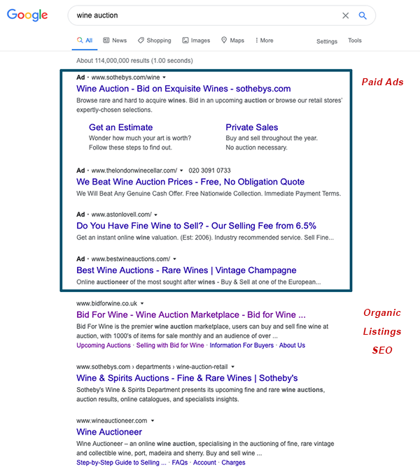The image size is (420, 471).
Task: Expand dropdown arrow beside www.astonlovell.com
Action: (156, 215)
